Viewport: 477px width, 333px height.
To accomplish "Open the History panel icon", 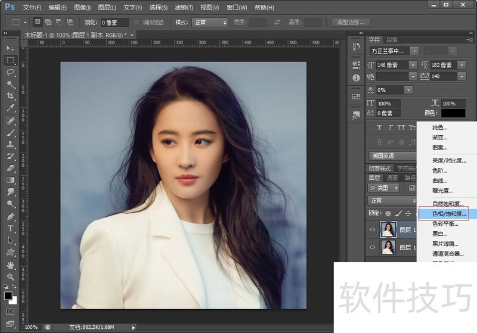I will pyautogui.click(x=356, y=46).
